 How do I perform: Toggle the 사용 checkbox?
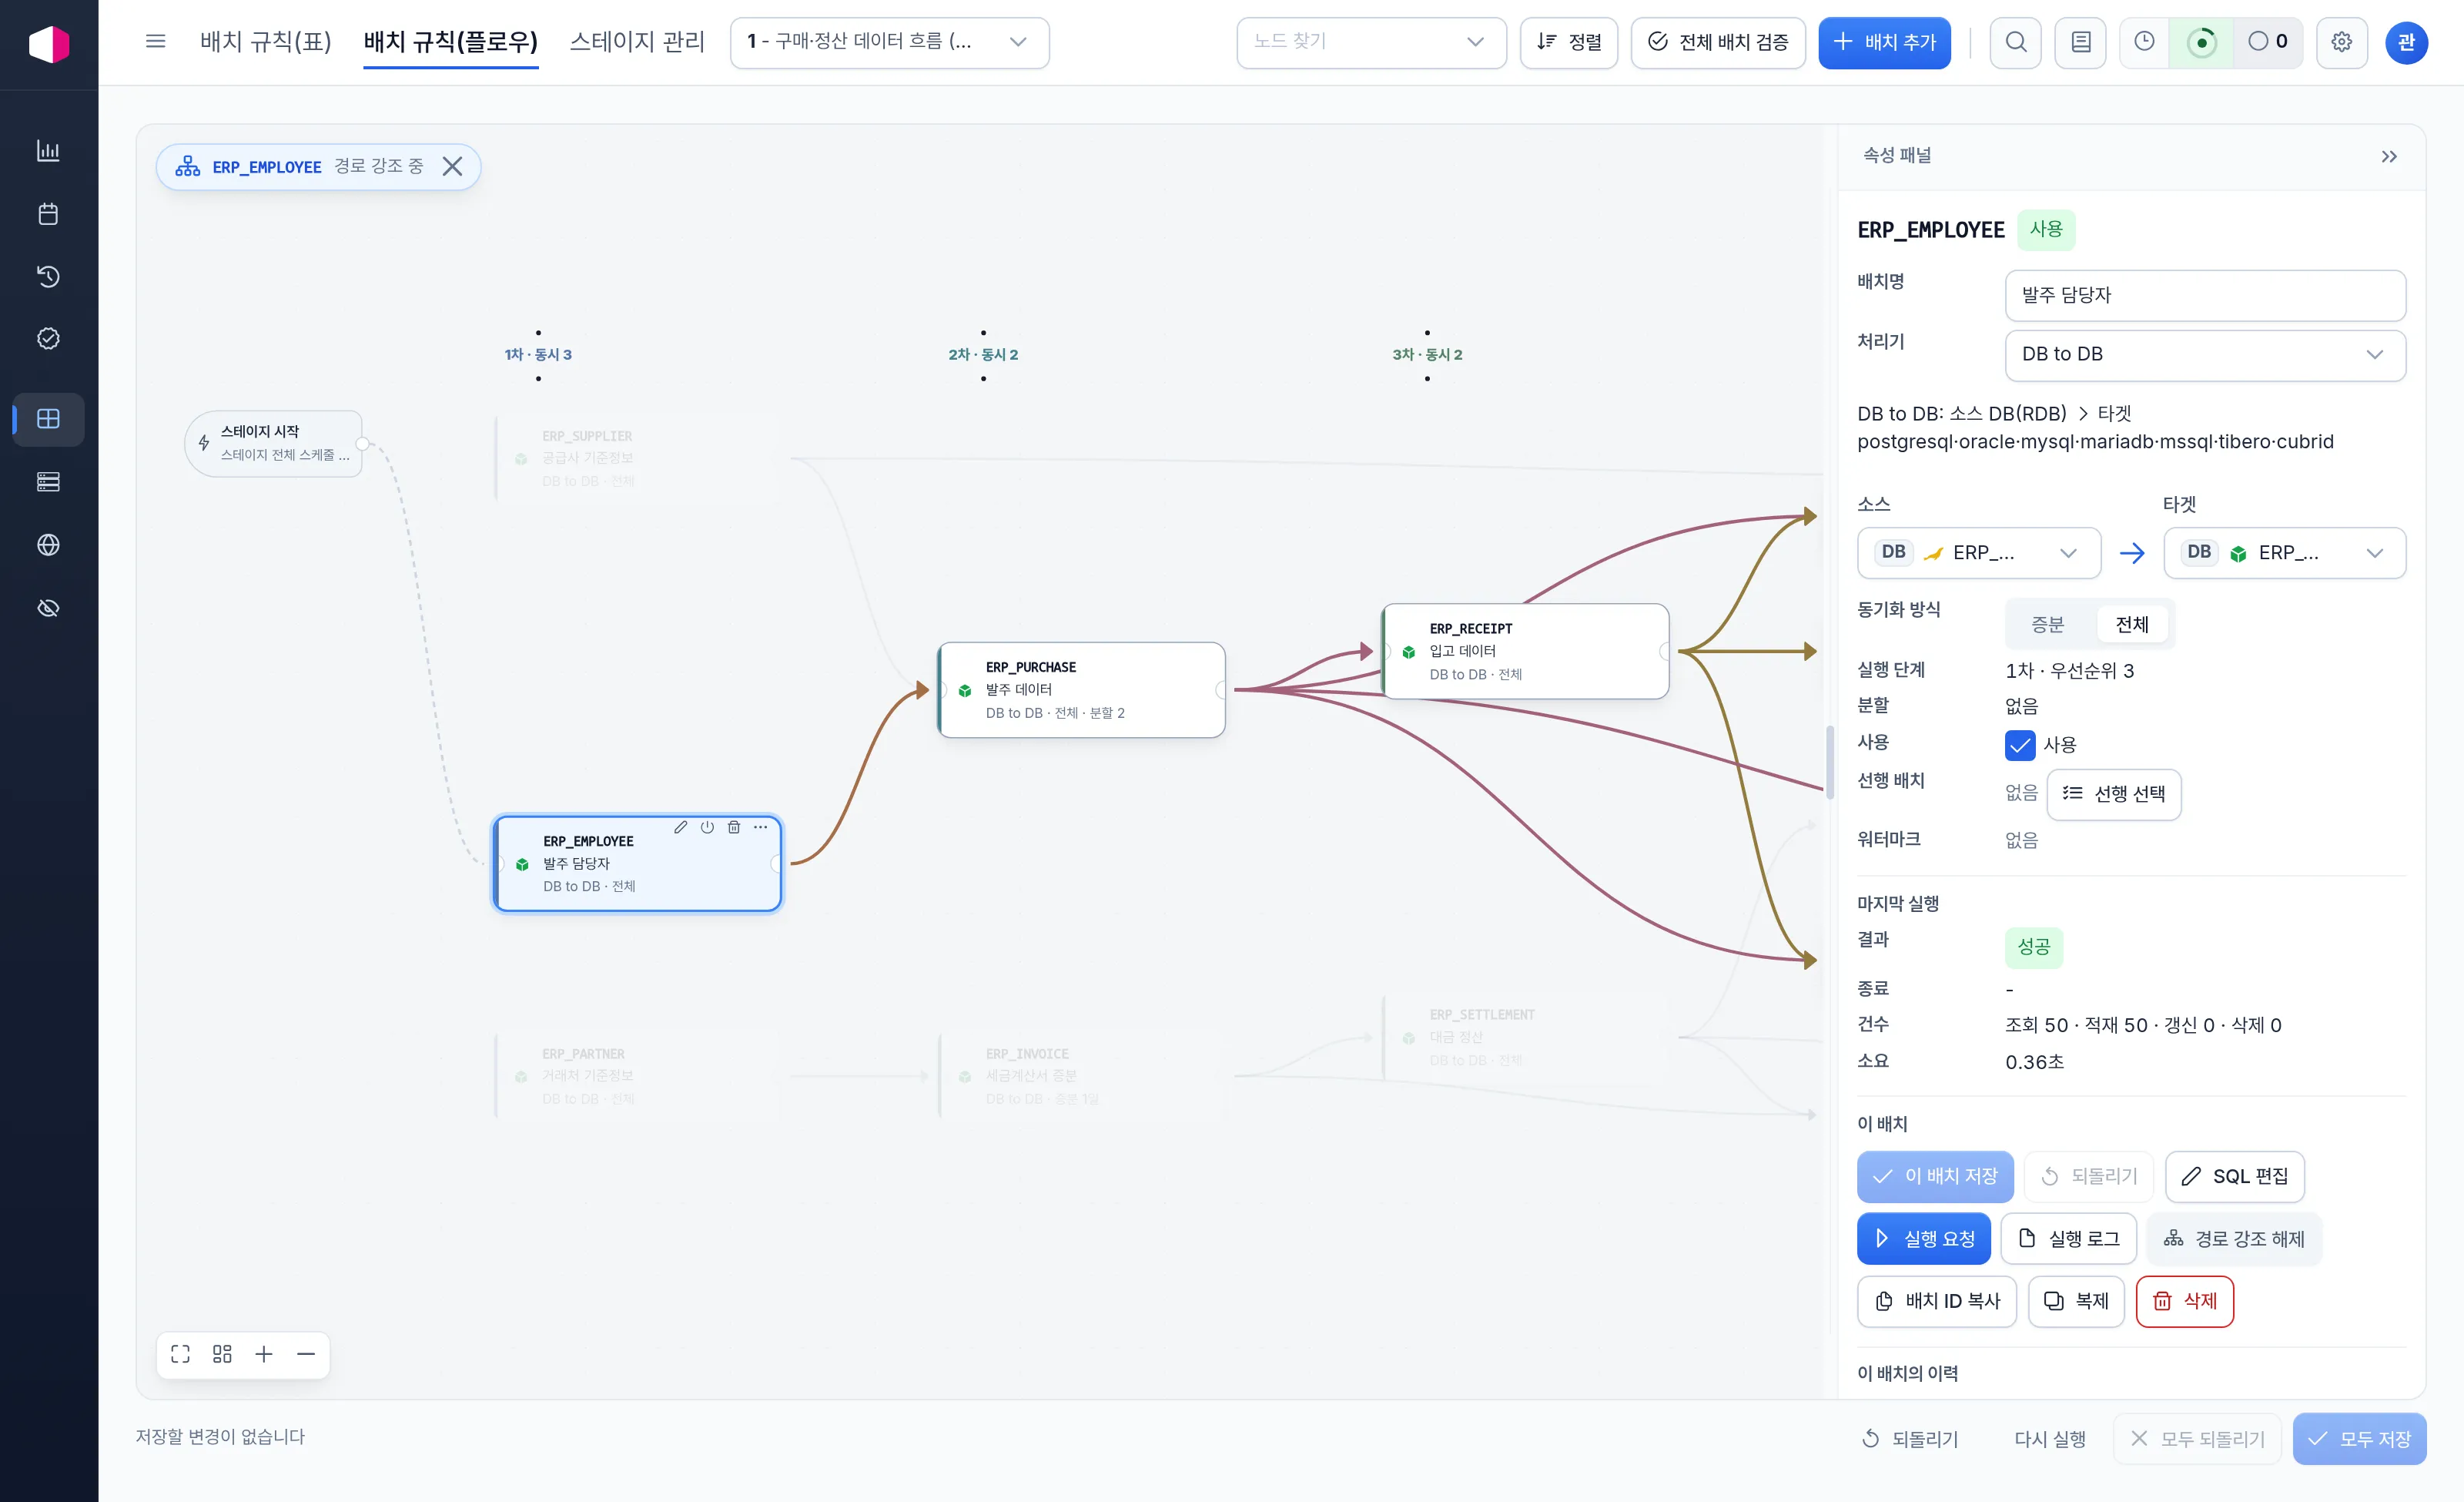[x=2019, y=745]
